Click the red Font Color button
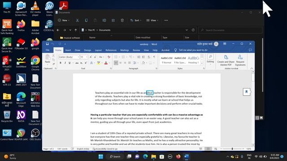 (x=106, y=63)
